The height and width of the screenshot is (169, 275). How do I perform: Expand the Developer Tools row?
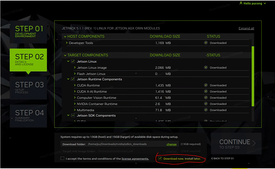(x=66, y=43)
